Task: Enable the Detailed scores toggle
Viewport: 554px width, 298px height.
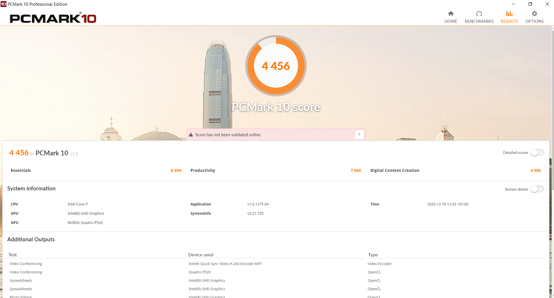Action: pos(537,152)
